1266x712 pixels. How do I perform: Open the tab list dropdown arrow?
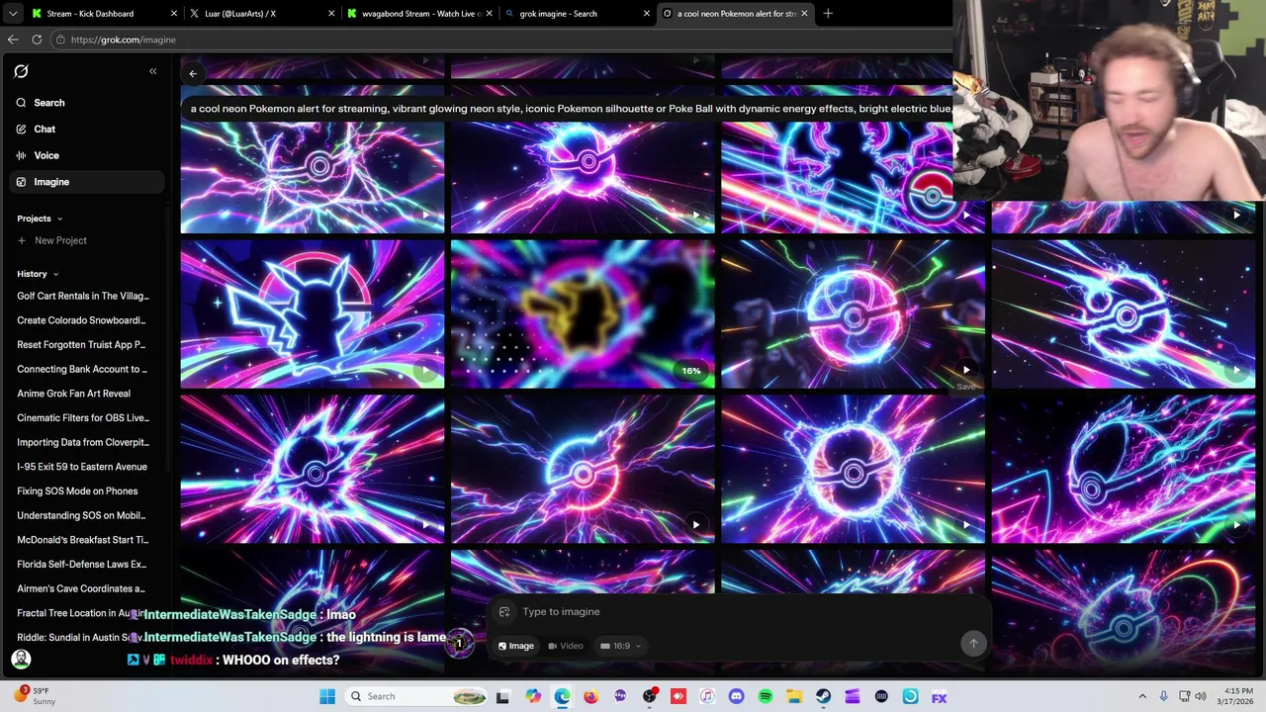tap(11, 14)
